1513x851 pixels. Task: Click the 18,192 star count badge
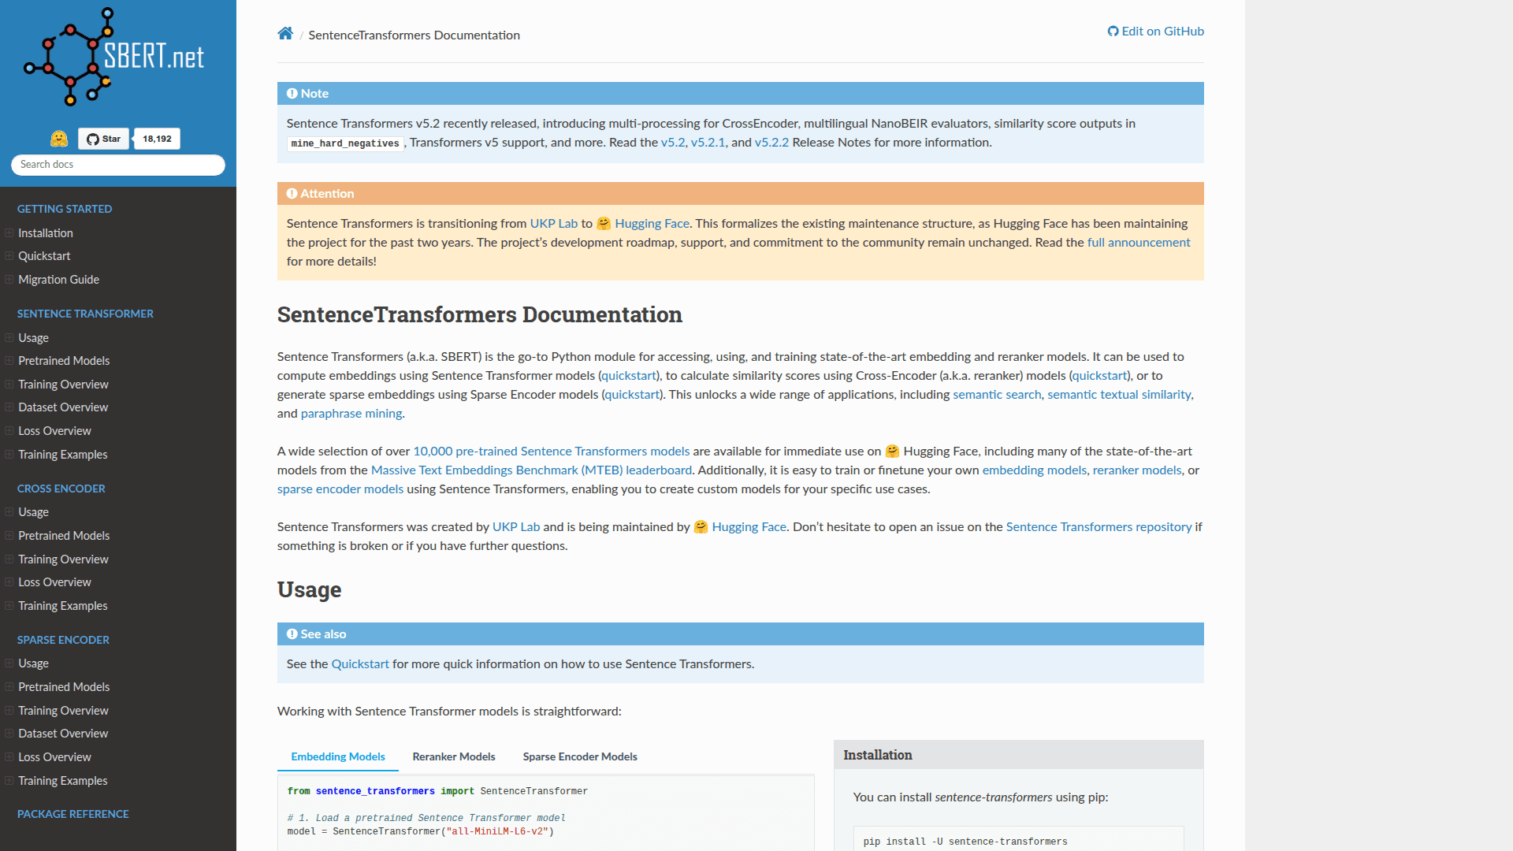[156, 138]
